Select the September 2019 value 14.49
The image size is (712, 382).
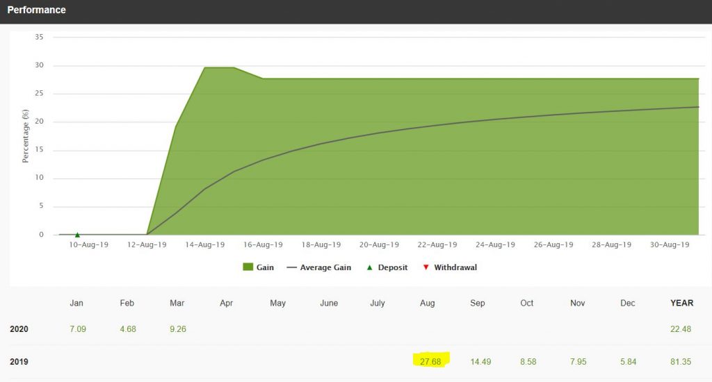tap(480, 362)
